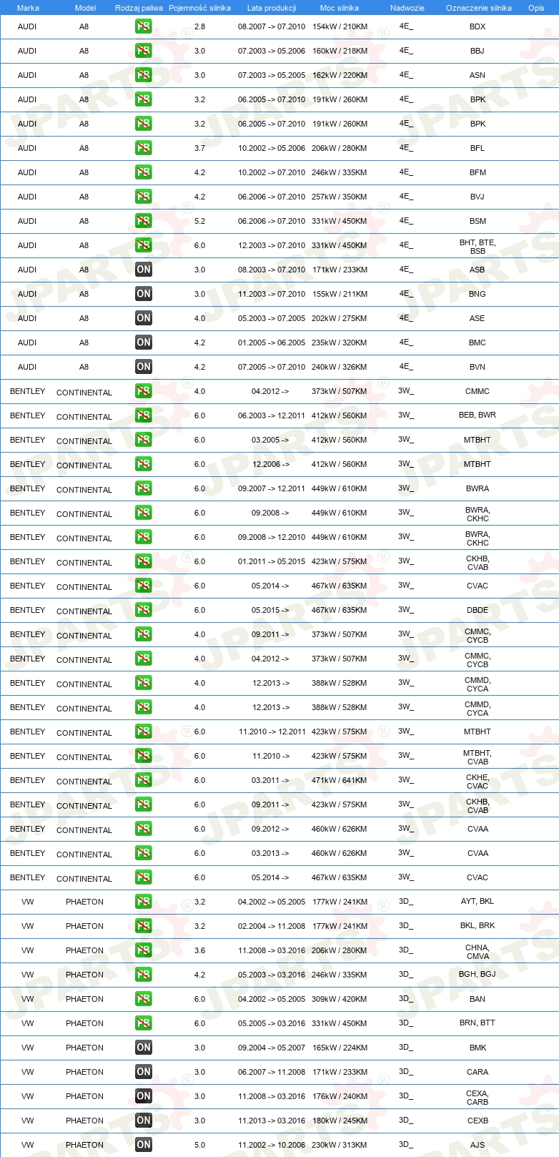Select the petrol icon in the BRN, BTT row
The height and width of the screenshot is (1157, 559).
[144, 1023]
